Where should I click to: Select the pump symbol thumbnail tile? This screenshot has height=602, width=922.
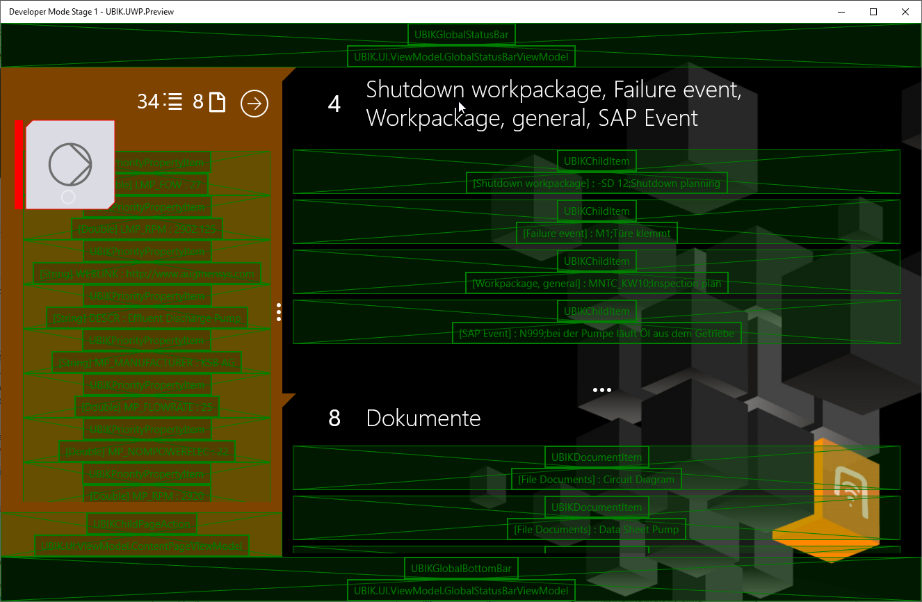pyautogui.click(x=70, y=165)
